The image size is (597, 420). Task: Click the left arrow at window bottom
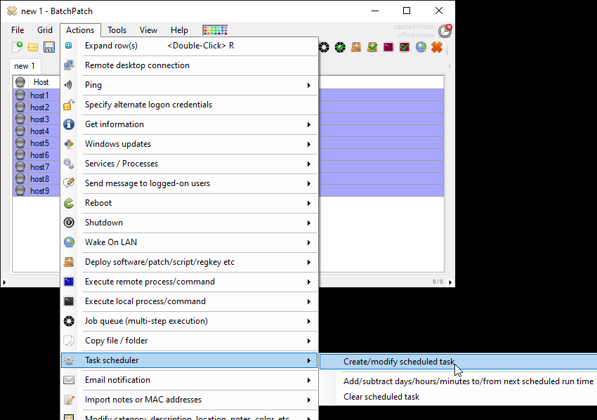(4, 282)
